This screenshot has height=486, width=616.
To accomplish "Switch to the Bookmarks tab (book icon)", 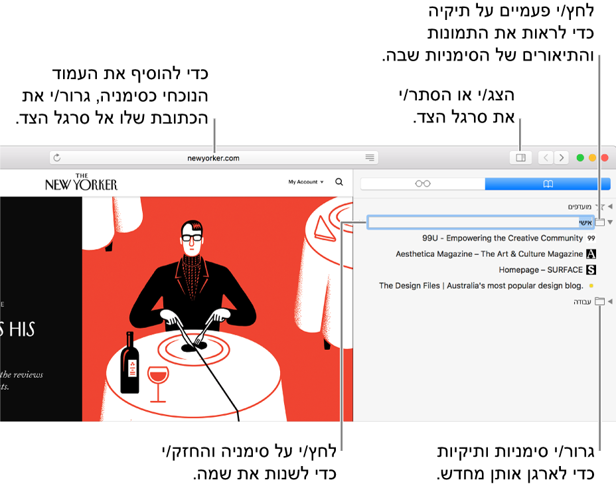I will click(548, 183).
